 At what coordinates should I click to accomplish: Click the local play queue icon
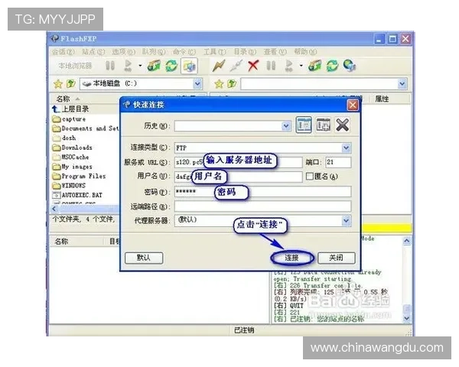[128, 66]
